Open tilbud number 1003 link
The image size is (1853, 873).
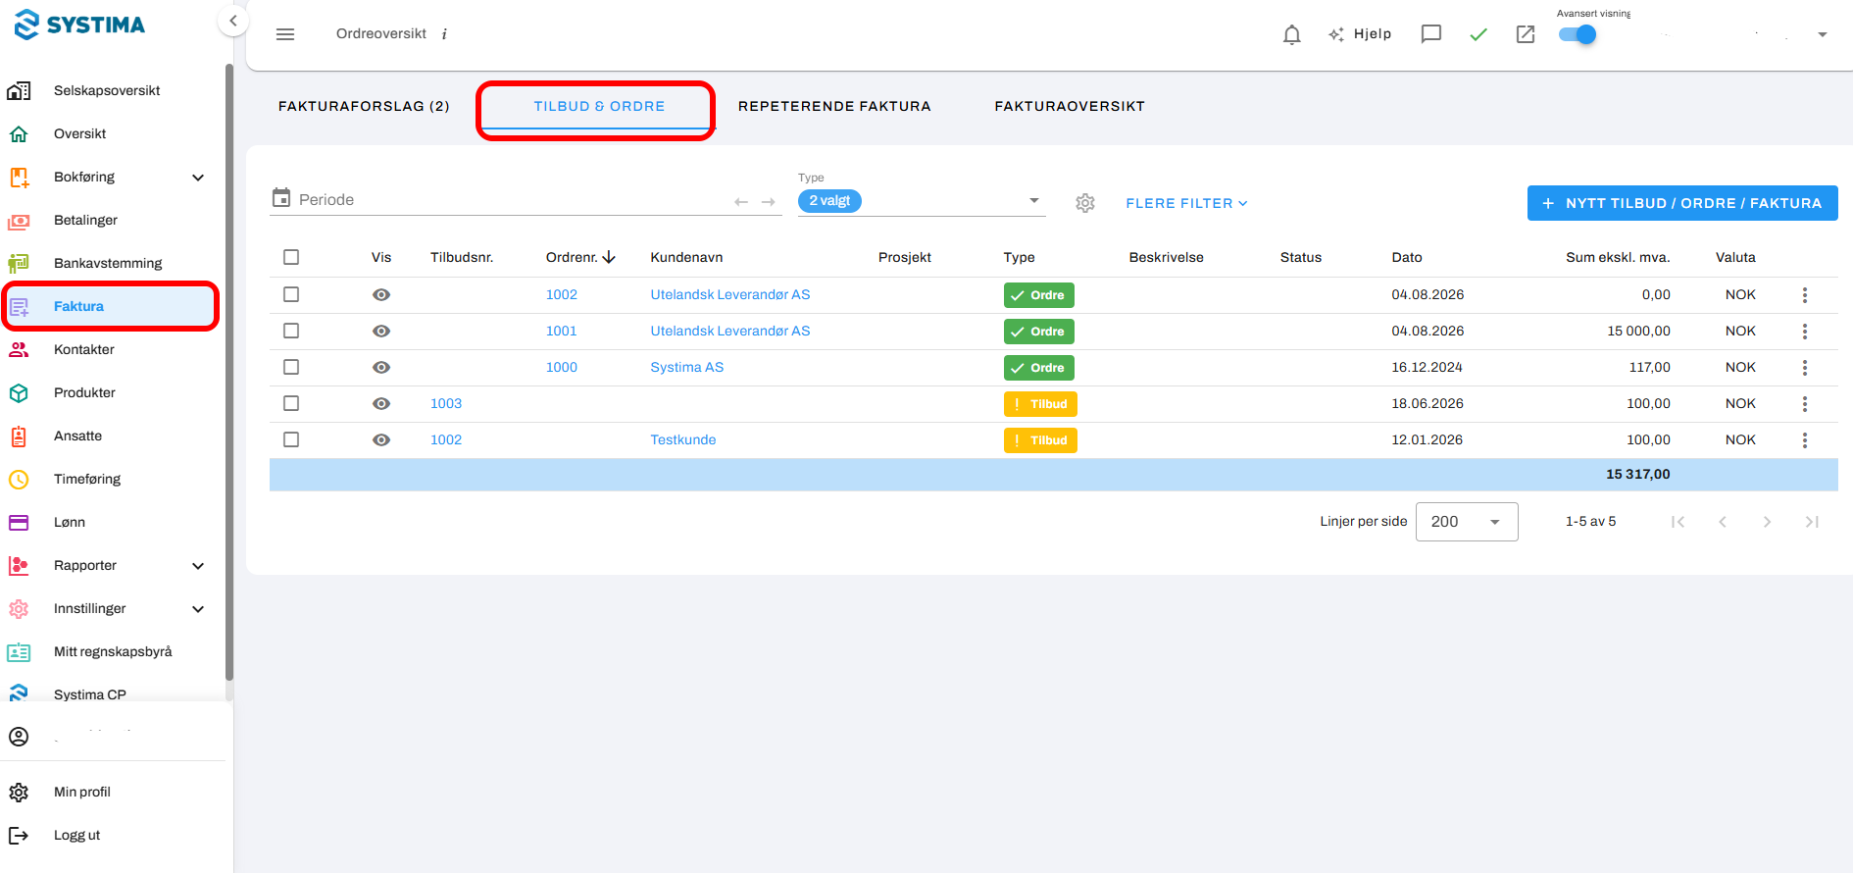pos(446,403)
